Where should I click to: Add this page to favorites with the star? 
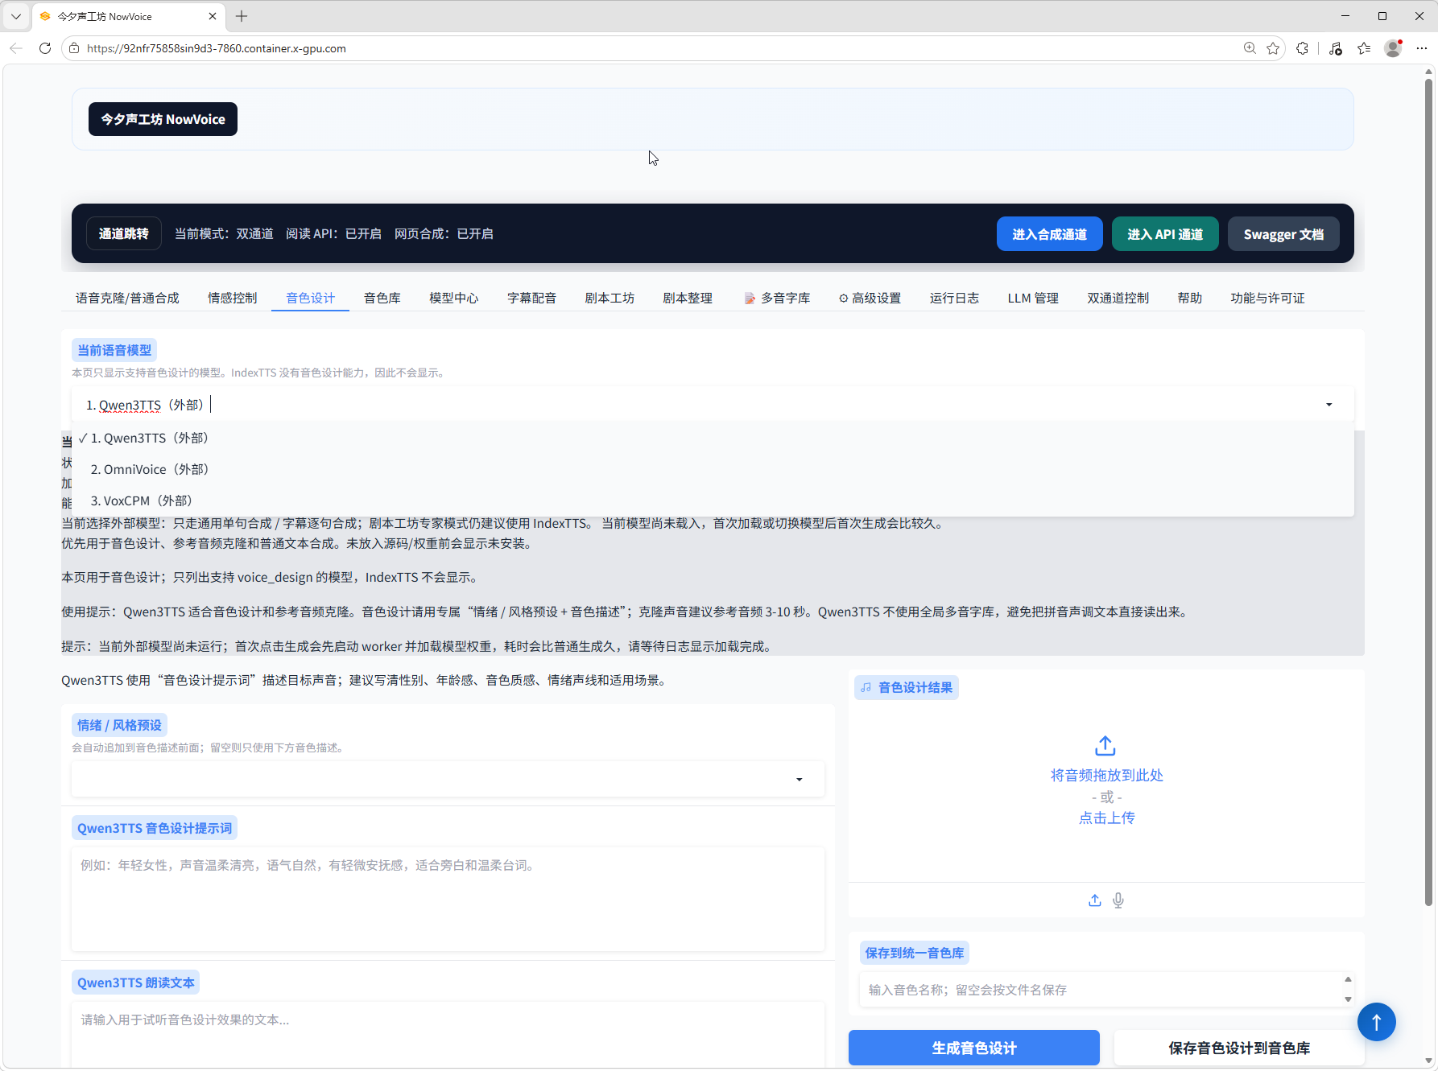(x=1273, y=48)
